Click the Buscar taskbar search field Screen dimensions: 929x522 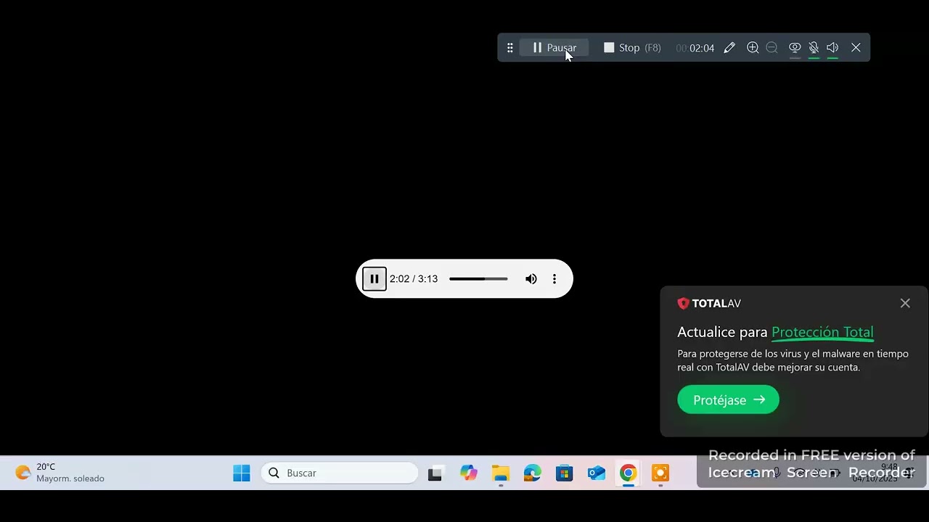pyautogui.click(x=340, y=473)
